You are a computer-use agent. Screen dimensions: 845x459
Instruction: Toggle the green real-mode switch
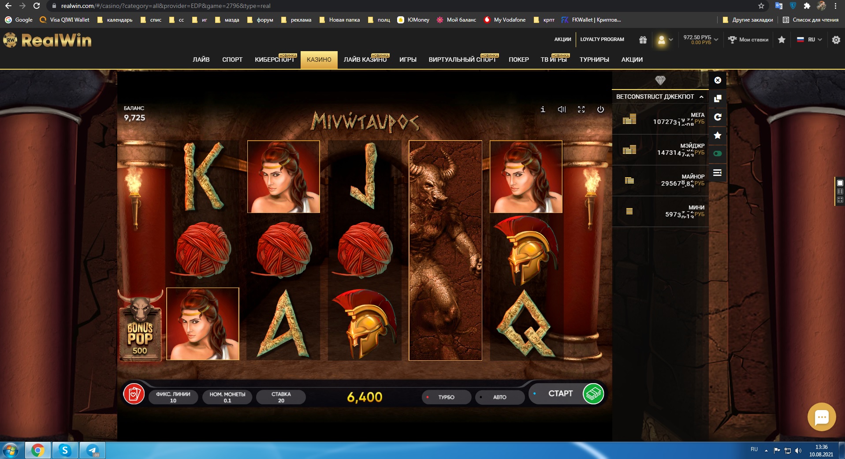[718, 153]
